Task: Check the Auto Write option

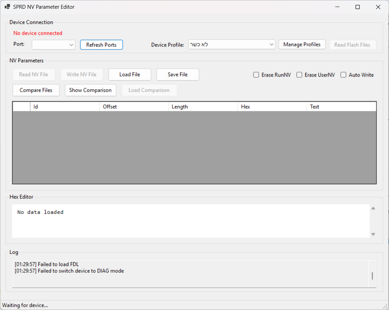Action: [x=343, y=75]
